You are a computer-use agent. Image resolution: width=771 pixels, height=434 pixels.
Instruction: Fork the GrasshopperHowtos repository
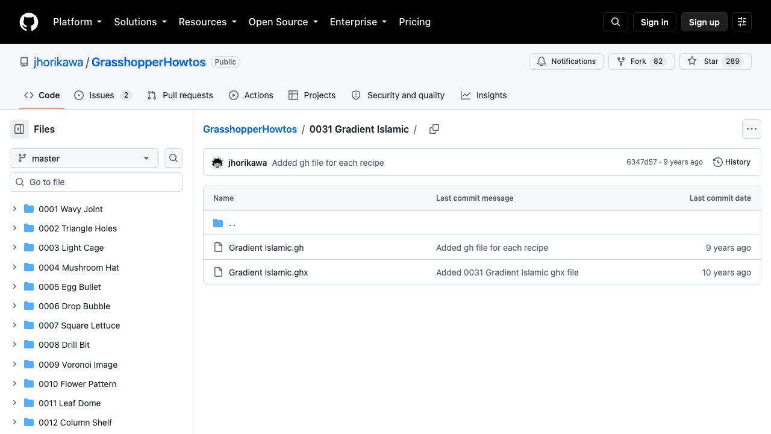(641, 61)
